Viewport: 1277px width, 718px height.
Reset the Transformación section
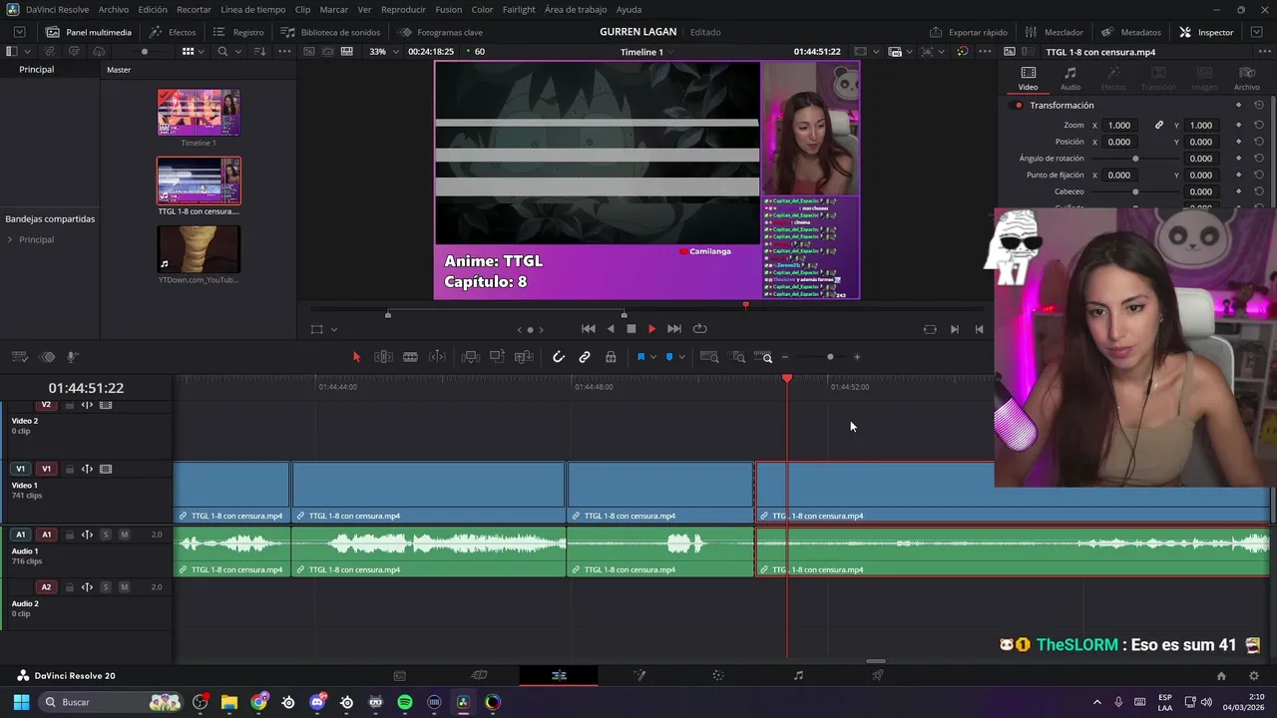1259,105
